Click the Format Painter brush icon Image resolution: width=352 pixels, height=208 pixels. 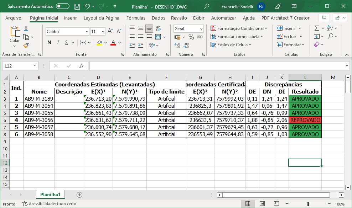click(26, 45)
